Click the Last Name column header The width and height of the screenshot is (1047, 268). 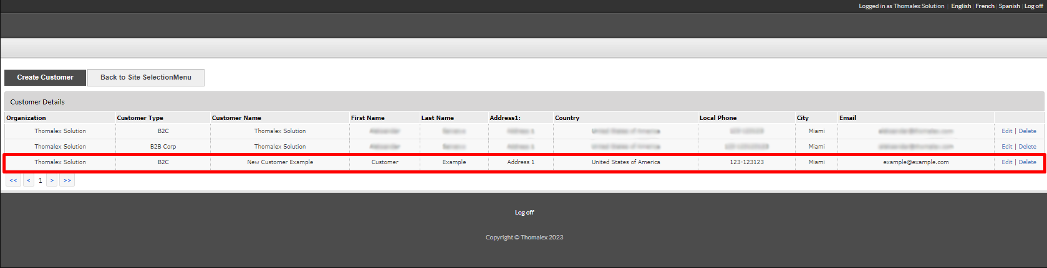437,118
